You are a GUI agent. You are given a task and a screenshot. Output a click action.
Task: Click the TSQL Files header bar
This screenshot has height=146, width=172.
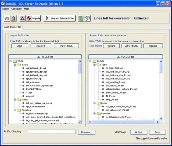[45, 57]
